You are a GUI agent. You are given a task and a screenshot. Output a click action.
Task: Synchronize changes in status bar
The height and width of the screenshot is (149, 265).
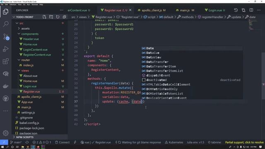(27, 142)
